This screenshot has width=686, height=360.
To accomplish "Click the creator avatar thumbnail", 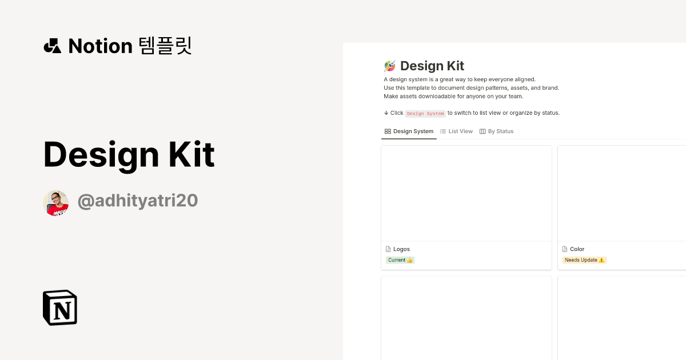I will [x=55, y=202].
